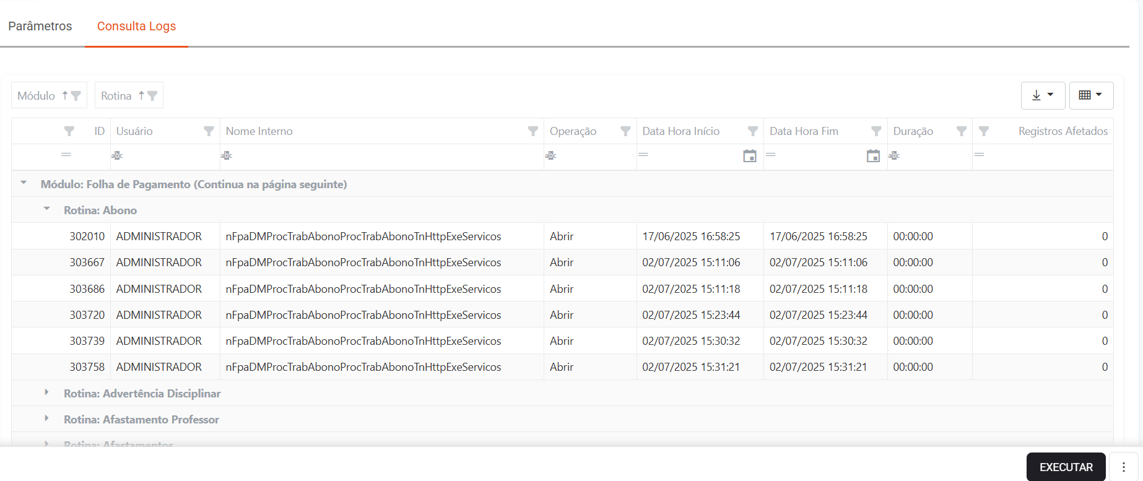Click filter icon in Duração column header
The width and height of the screenshot is (1143, 481).
point(961,131)
